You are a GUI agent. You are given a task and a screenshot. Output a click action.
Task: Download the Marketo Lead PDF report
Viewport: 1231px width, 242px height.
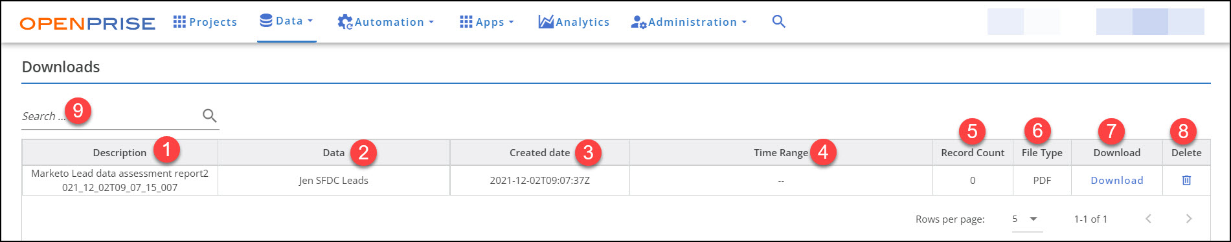1116,180
